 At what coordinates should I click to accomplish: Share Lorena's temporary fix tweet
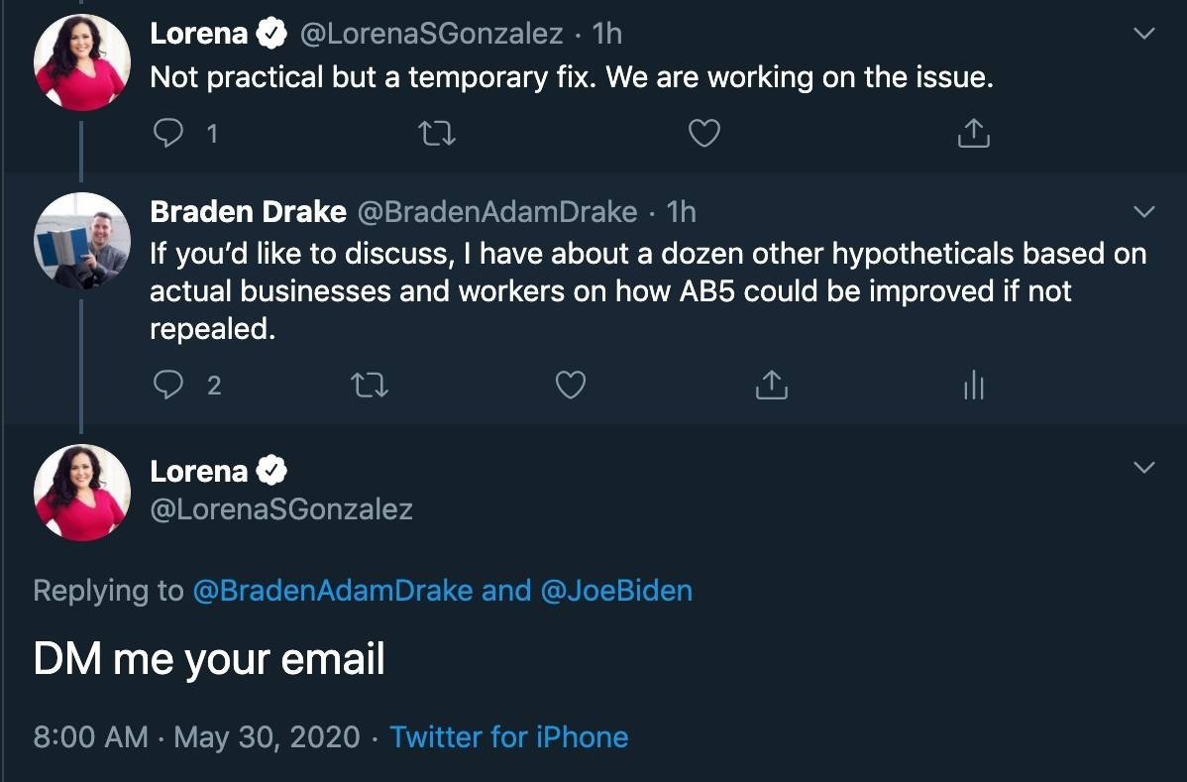[x=974, y=133]
